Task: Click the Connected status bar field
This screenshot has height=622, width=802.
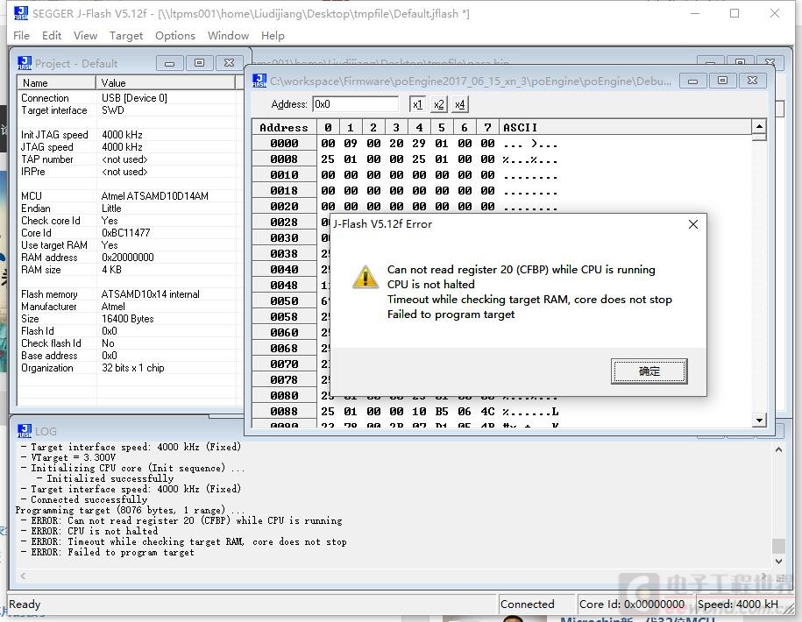Action: click(537, 604)
